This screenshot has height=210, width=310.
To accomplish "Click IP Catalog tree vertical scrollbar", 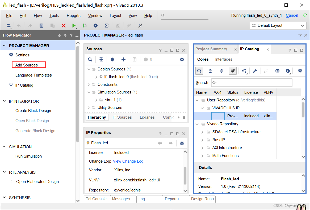I will click(x=303, y=110).
